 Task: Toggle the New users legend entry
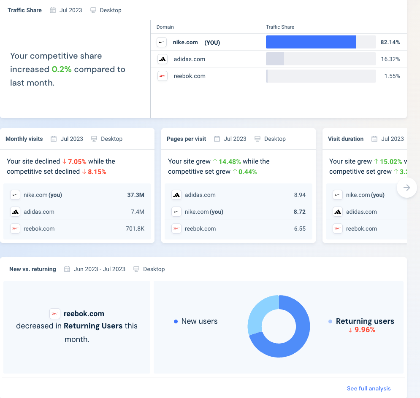(x=195, y=321)
